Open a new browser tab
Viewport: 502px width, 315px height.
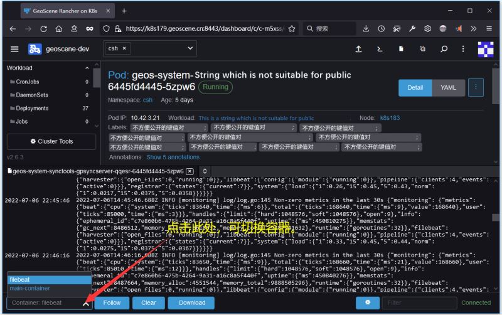pos(124,11)
